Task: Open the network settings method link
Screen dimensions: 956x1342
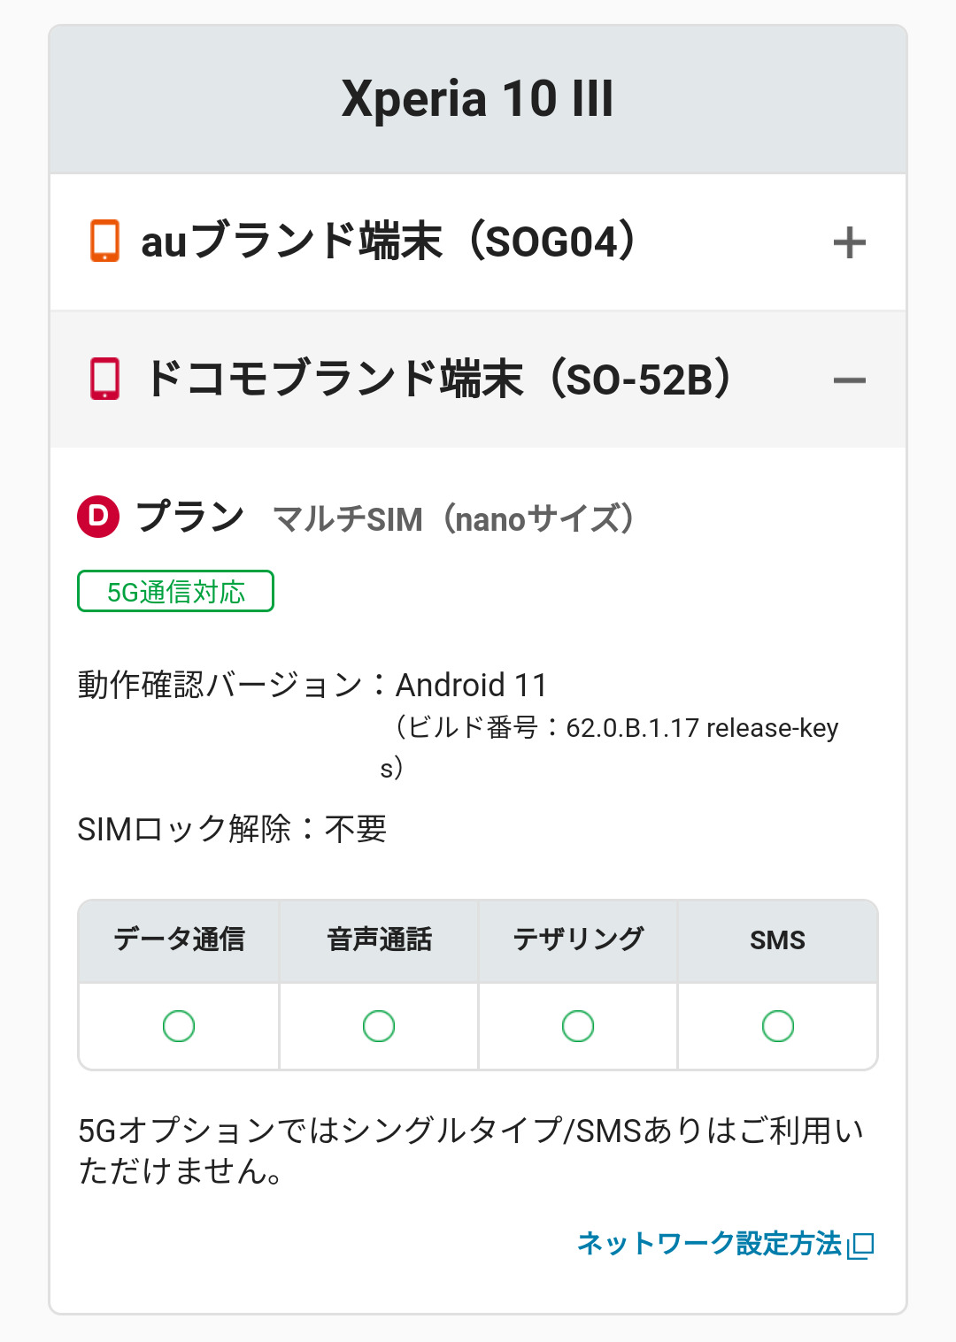Action: [709, 1243]
